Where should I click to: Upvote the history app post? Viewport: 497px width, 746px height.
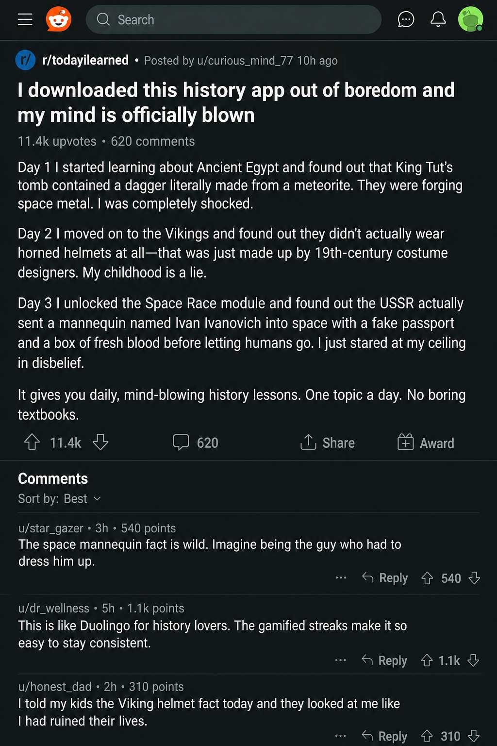point(32,442)
